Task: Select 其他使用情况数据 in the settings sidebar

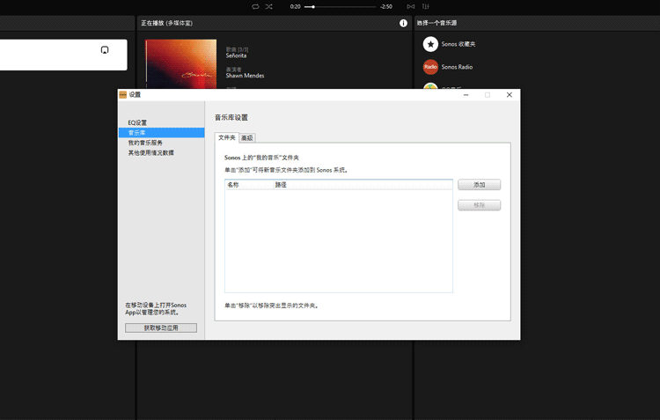Action: (x=150, y=153)
